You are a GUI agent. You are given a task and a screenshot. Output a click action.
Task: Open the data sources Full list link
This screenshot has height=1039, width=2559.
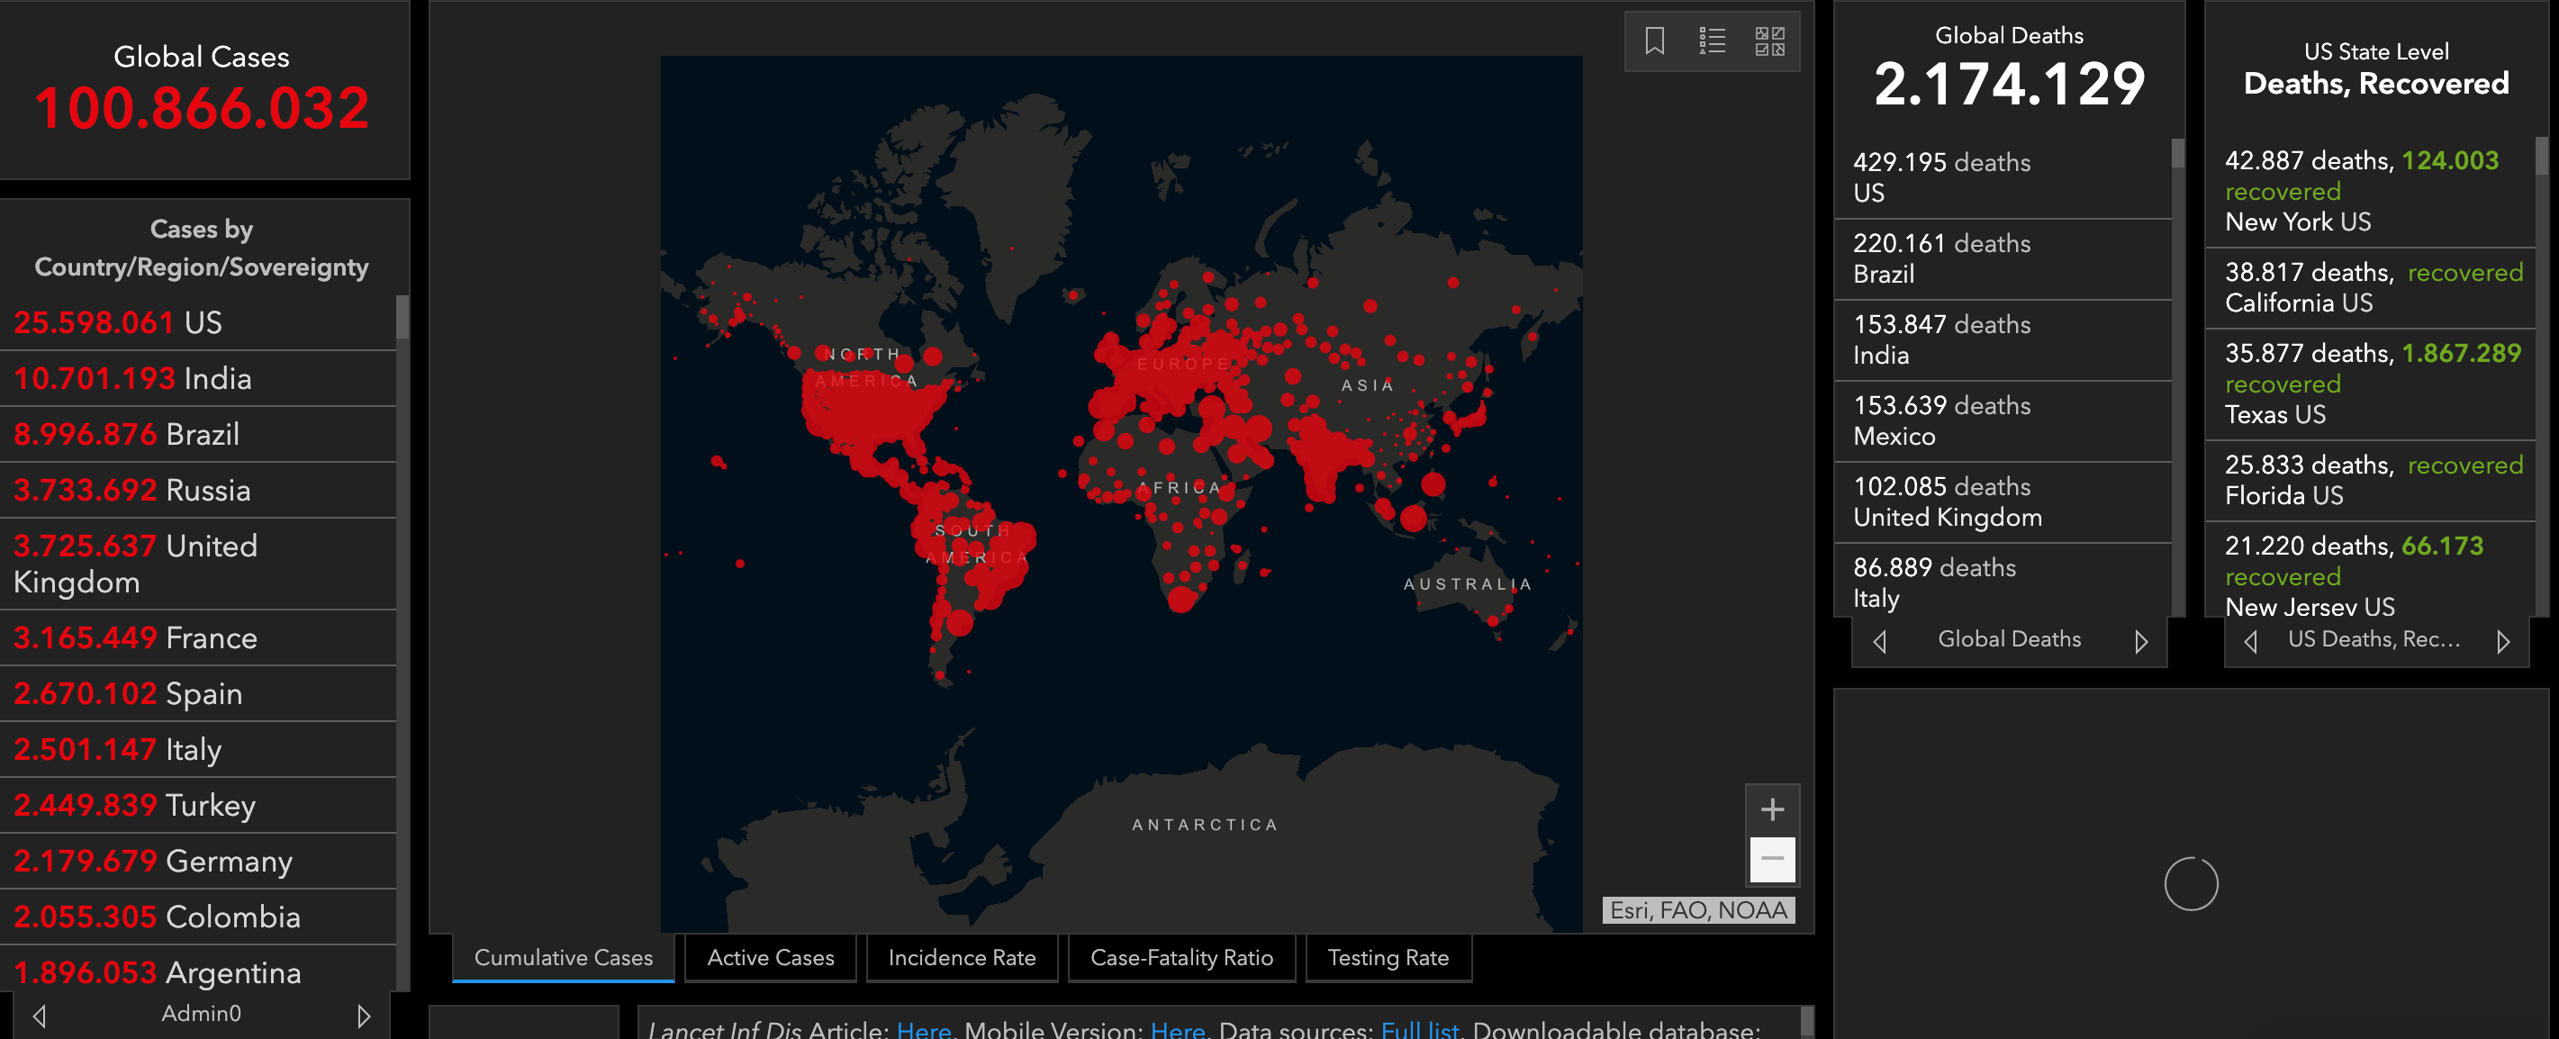[x=1420, y=1029]
